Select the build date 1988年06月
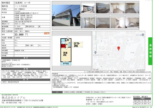 (19, 29)
